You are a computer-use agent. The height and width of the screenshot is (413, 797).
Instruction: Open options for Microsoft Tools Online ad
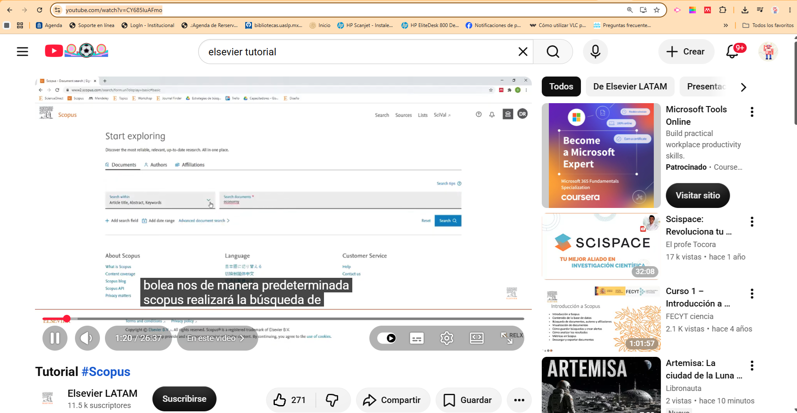pyautogui.click(x=752, y=112)
